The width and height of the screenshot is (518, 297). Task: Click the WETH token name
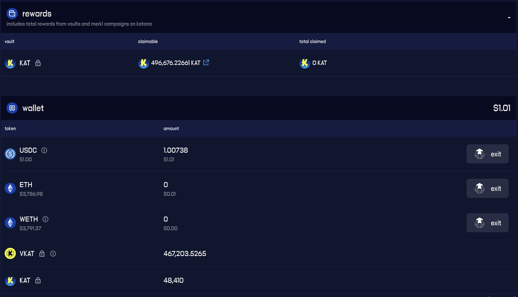coord(29,219)
